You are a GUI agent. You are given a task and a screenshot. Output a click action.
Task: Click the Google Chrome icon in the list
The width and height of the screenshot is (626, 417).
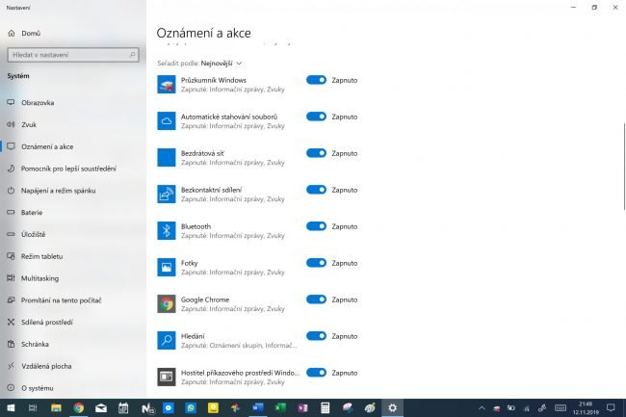(x=166, y=304)
